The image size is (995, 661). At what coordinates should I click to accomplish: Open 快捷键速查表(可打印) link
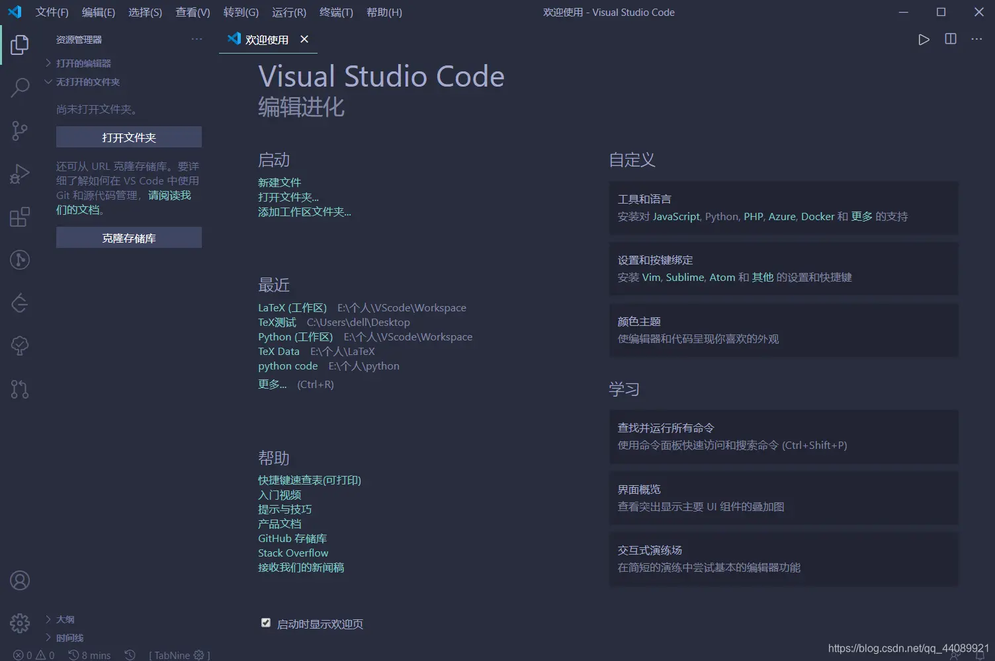coord(310,480)
